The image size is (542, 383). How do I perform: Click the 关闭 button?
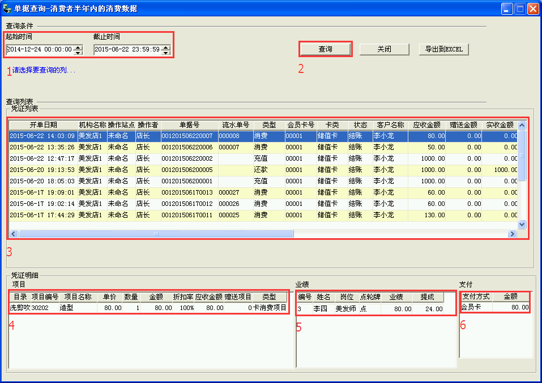(384, 49)
